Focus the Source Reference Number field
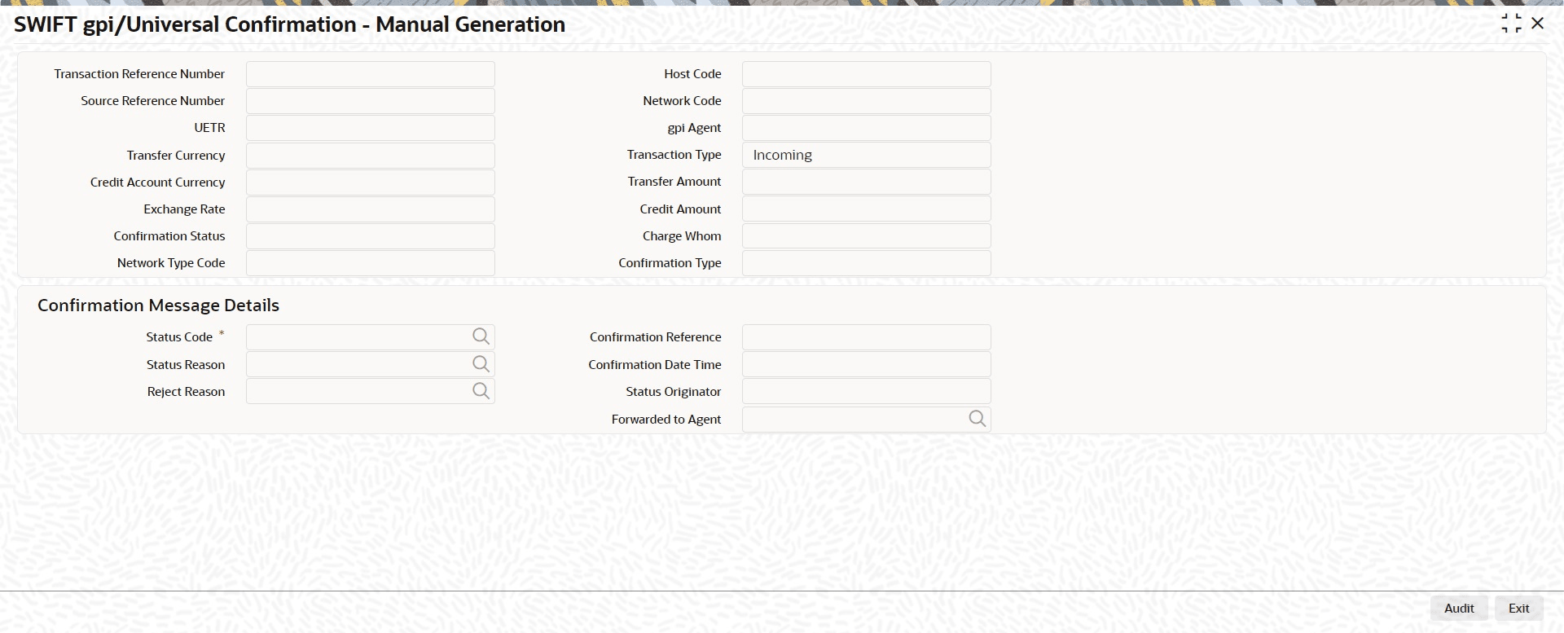1564x633 pixels. 370,101
